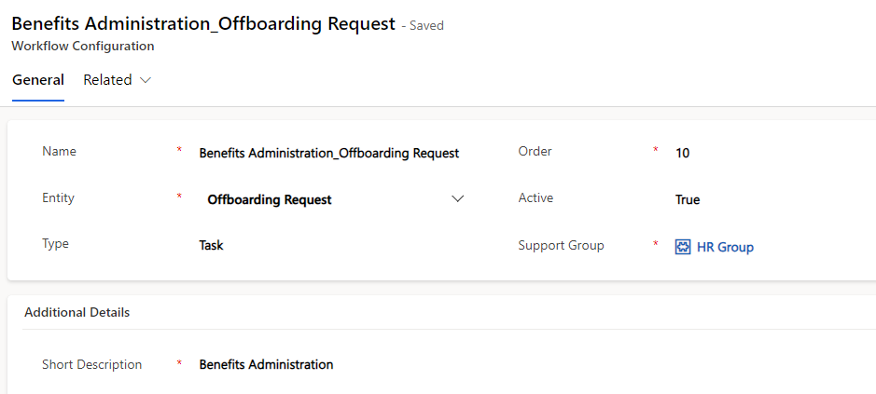Select the Offboarding Request entity value
The width and height of the screenshot is (876, 394).
point(270,199)
